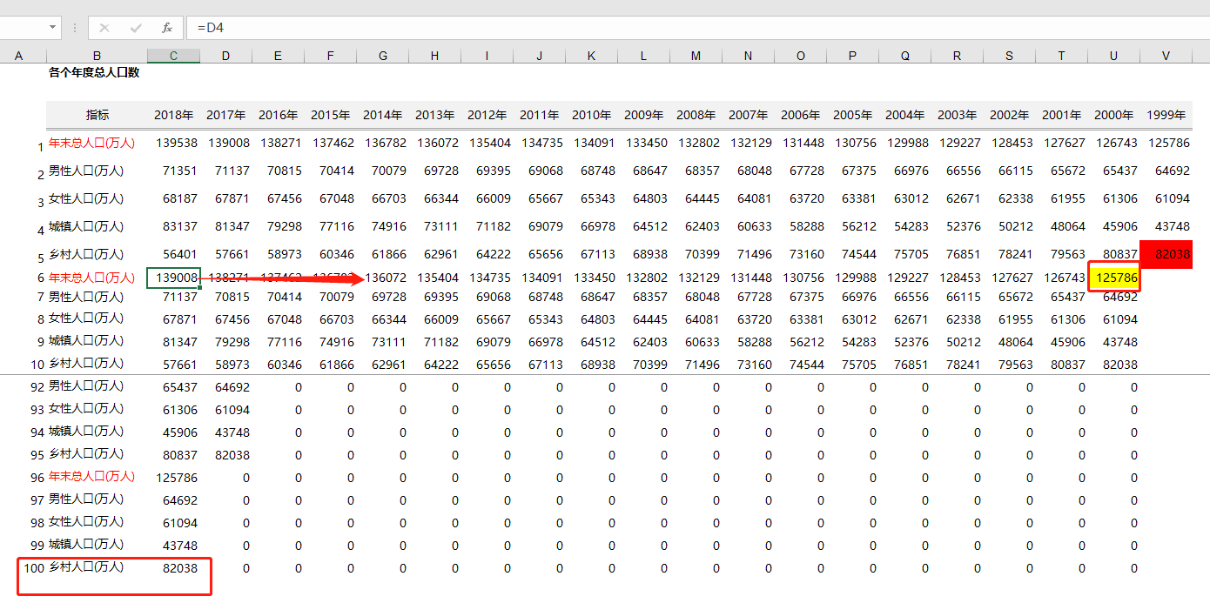Select highlighted column header C
Screen dimensions: 1210x603
pyautogui.click(x=173, y=56)
